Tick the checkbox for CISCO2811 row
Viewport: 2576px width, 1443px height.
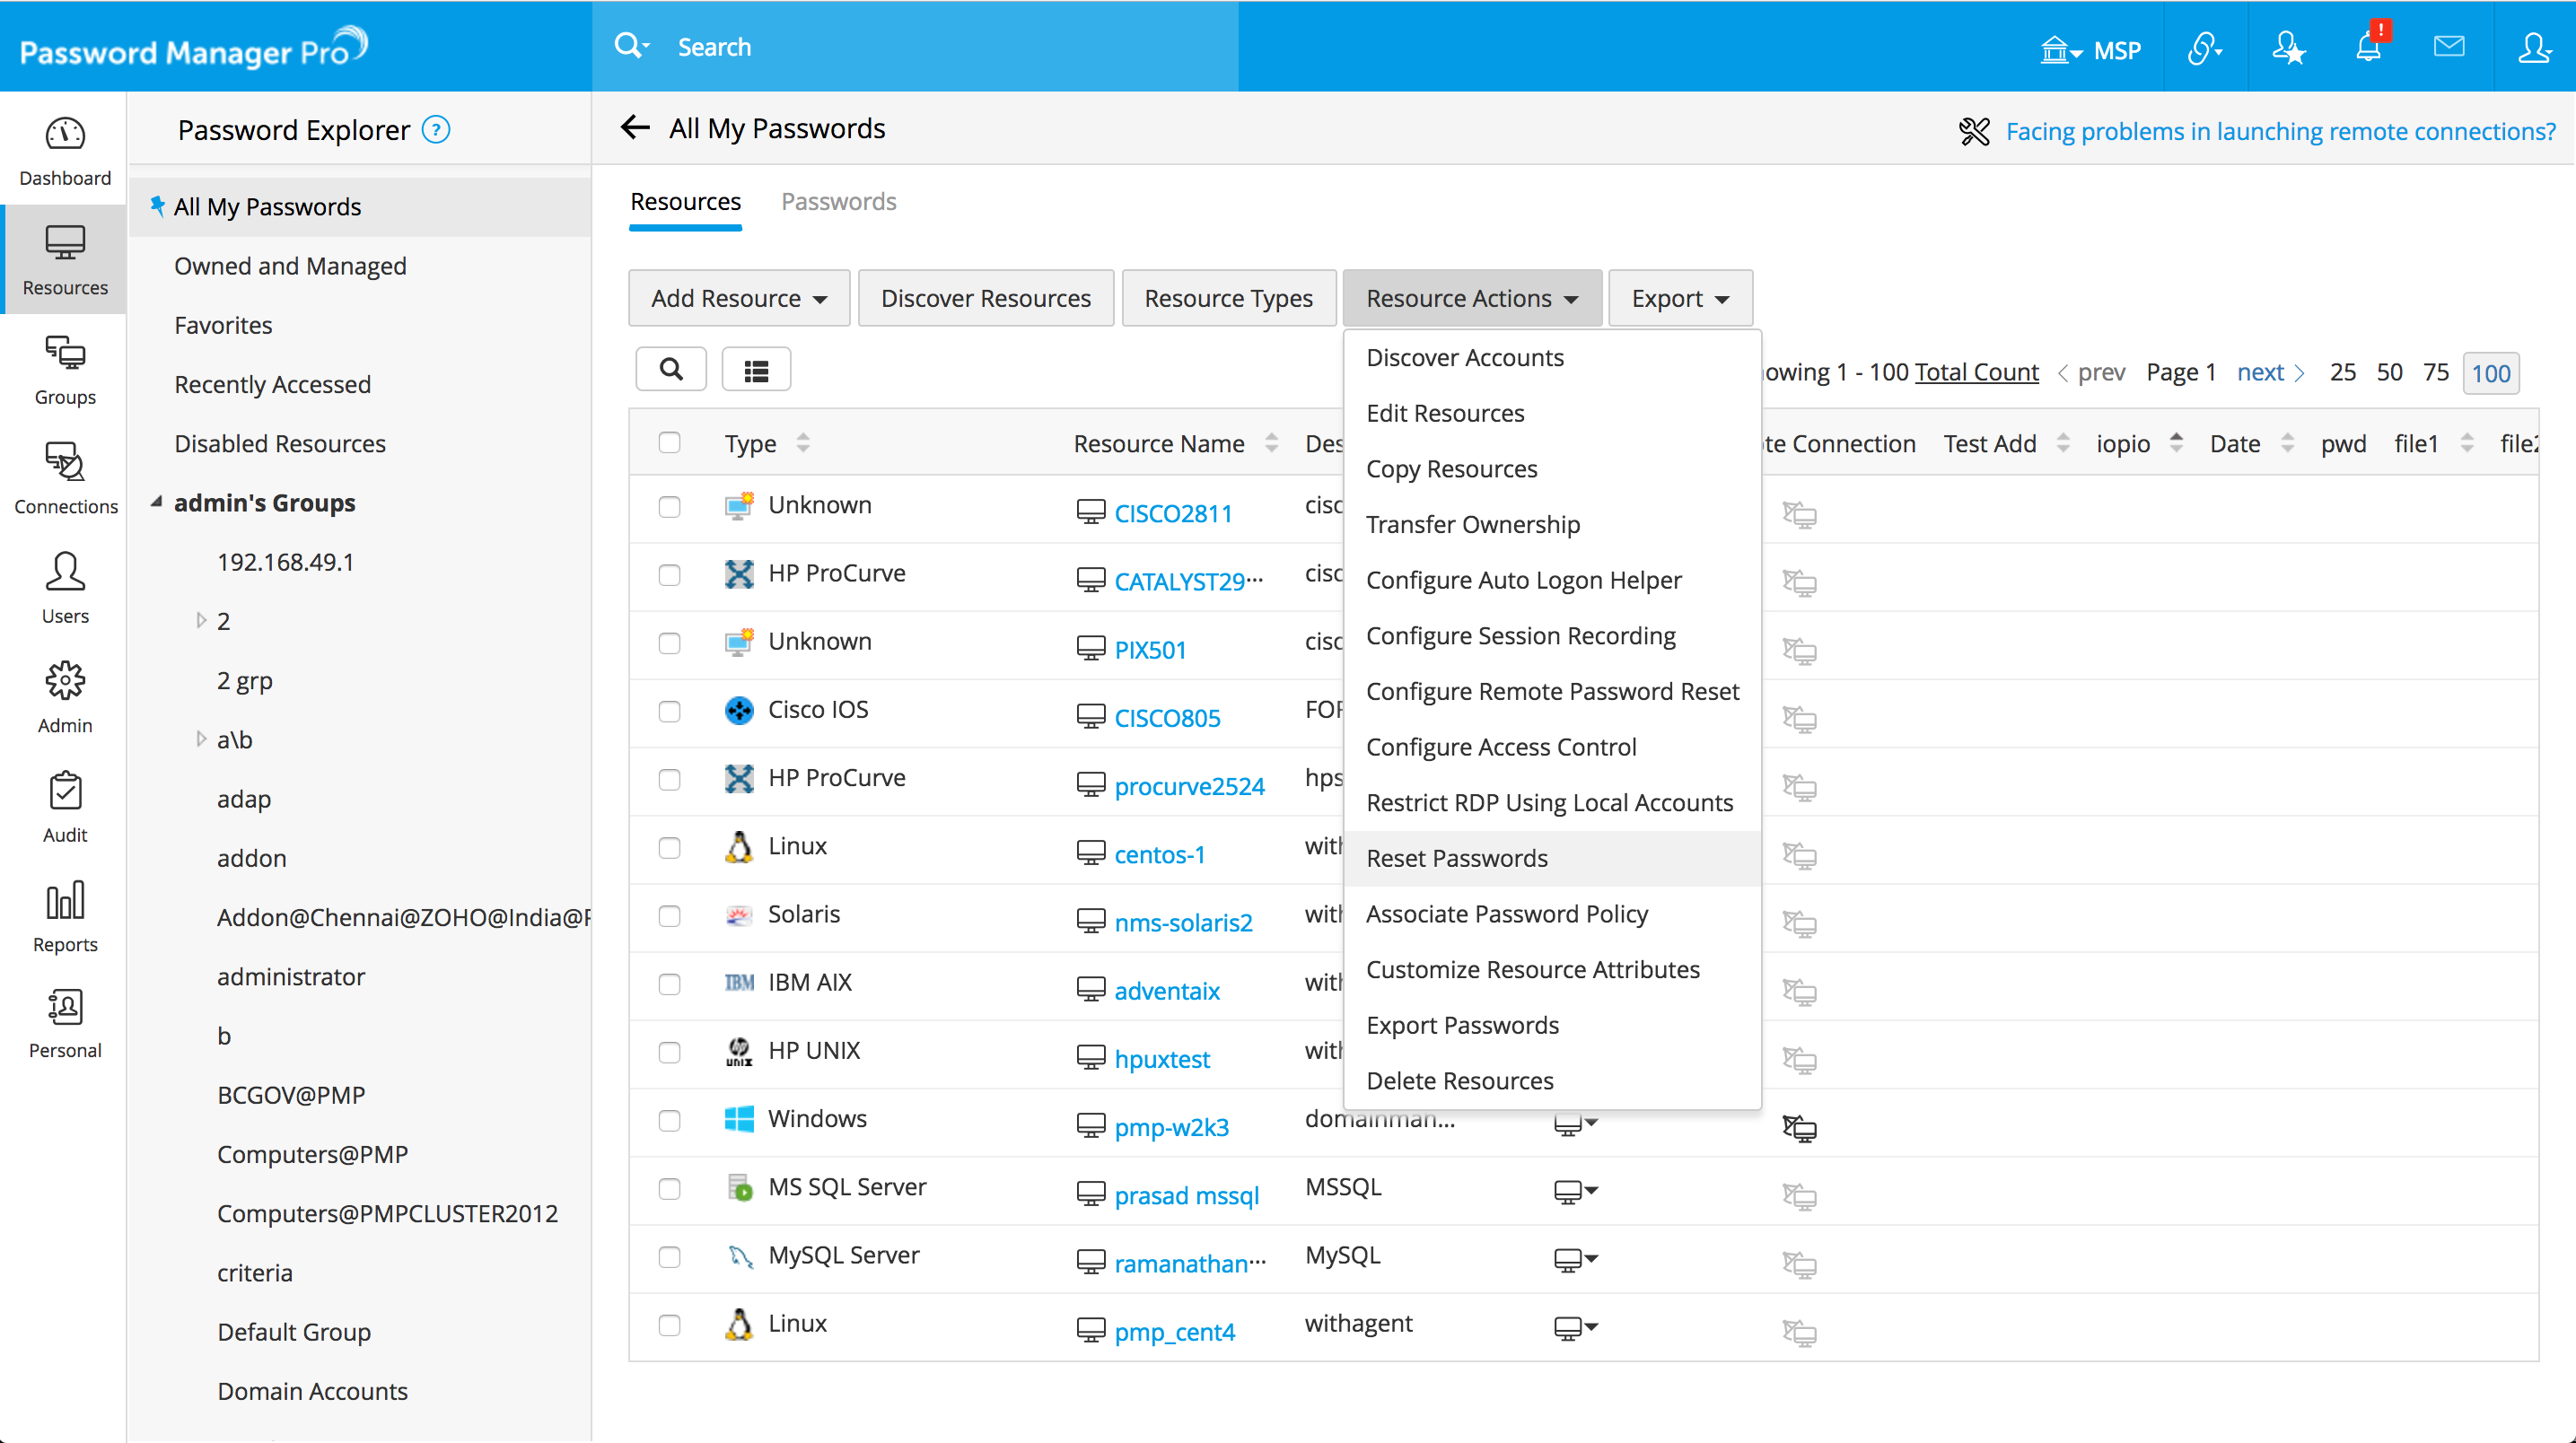[x=669, y=507]
